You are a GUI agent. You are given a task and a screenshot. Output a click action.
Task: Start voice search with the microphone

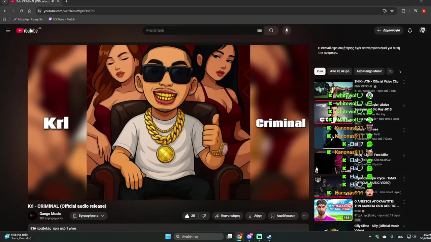[287, 30]
